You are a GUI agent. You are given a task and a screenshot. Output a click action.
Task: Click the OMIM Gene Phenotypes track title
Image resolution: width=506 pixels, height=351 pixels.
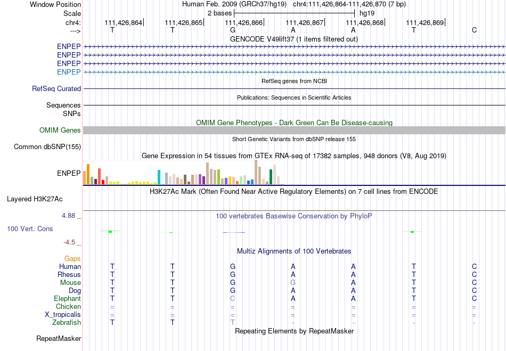click(294, 123)
